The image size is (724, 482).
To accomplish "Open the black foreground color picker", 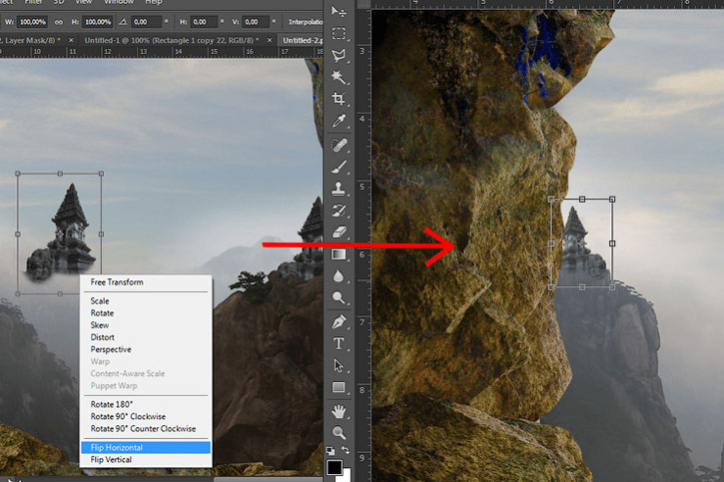I will pos(335,467).
